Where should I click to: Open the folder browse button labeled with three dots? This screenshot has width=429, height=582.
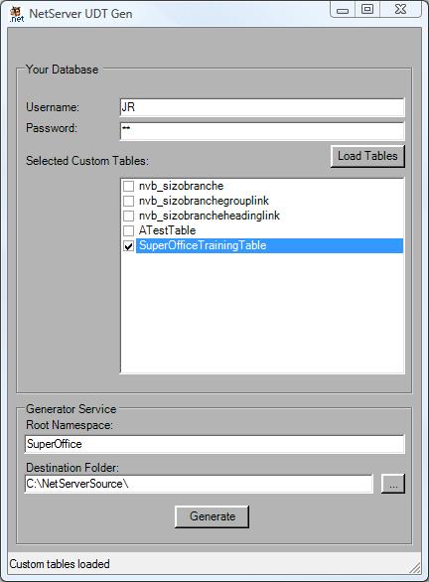coord(393,484)
